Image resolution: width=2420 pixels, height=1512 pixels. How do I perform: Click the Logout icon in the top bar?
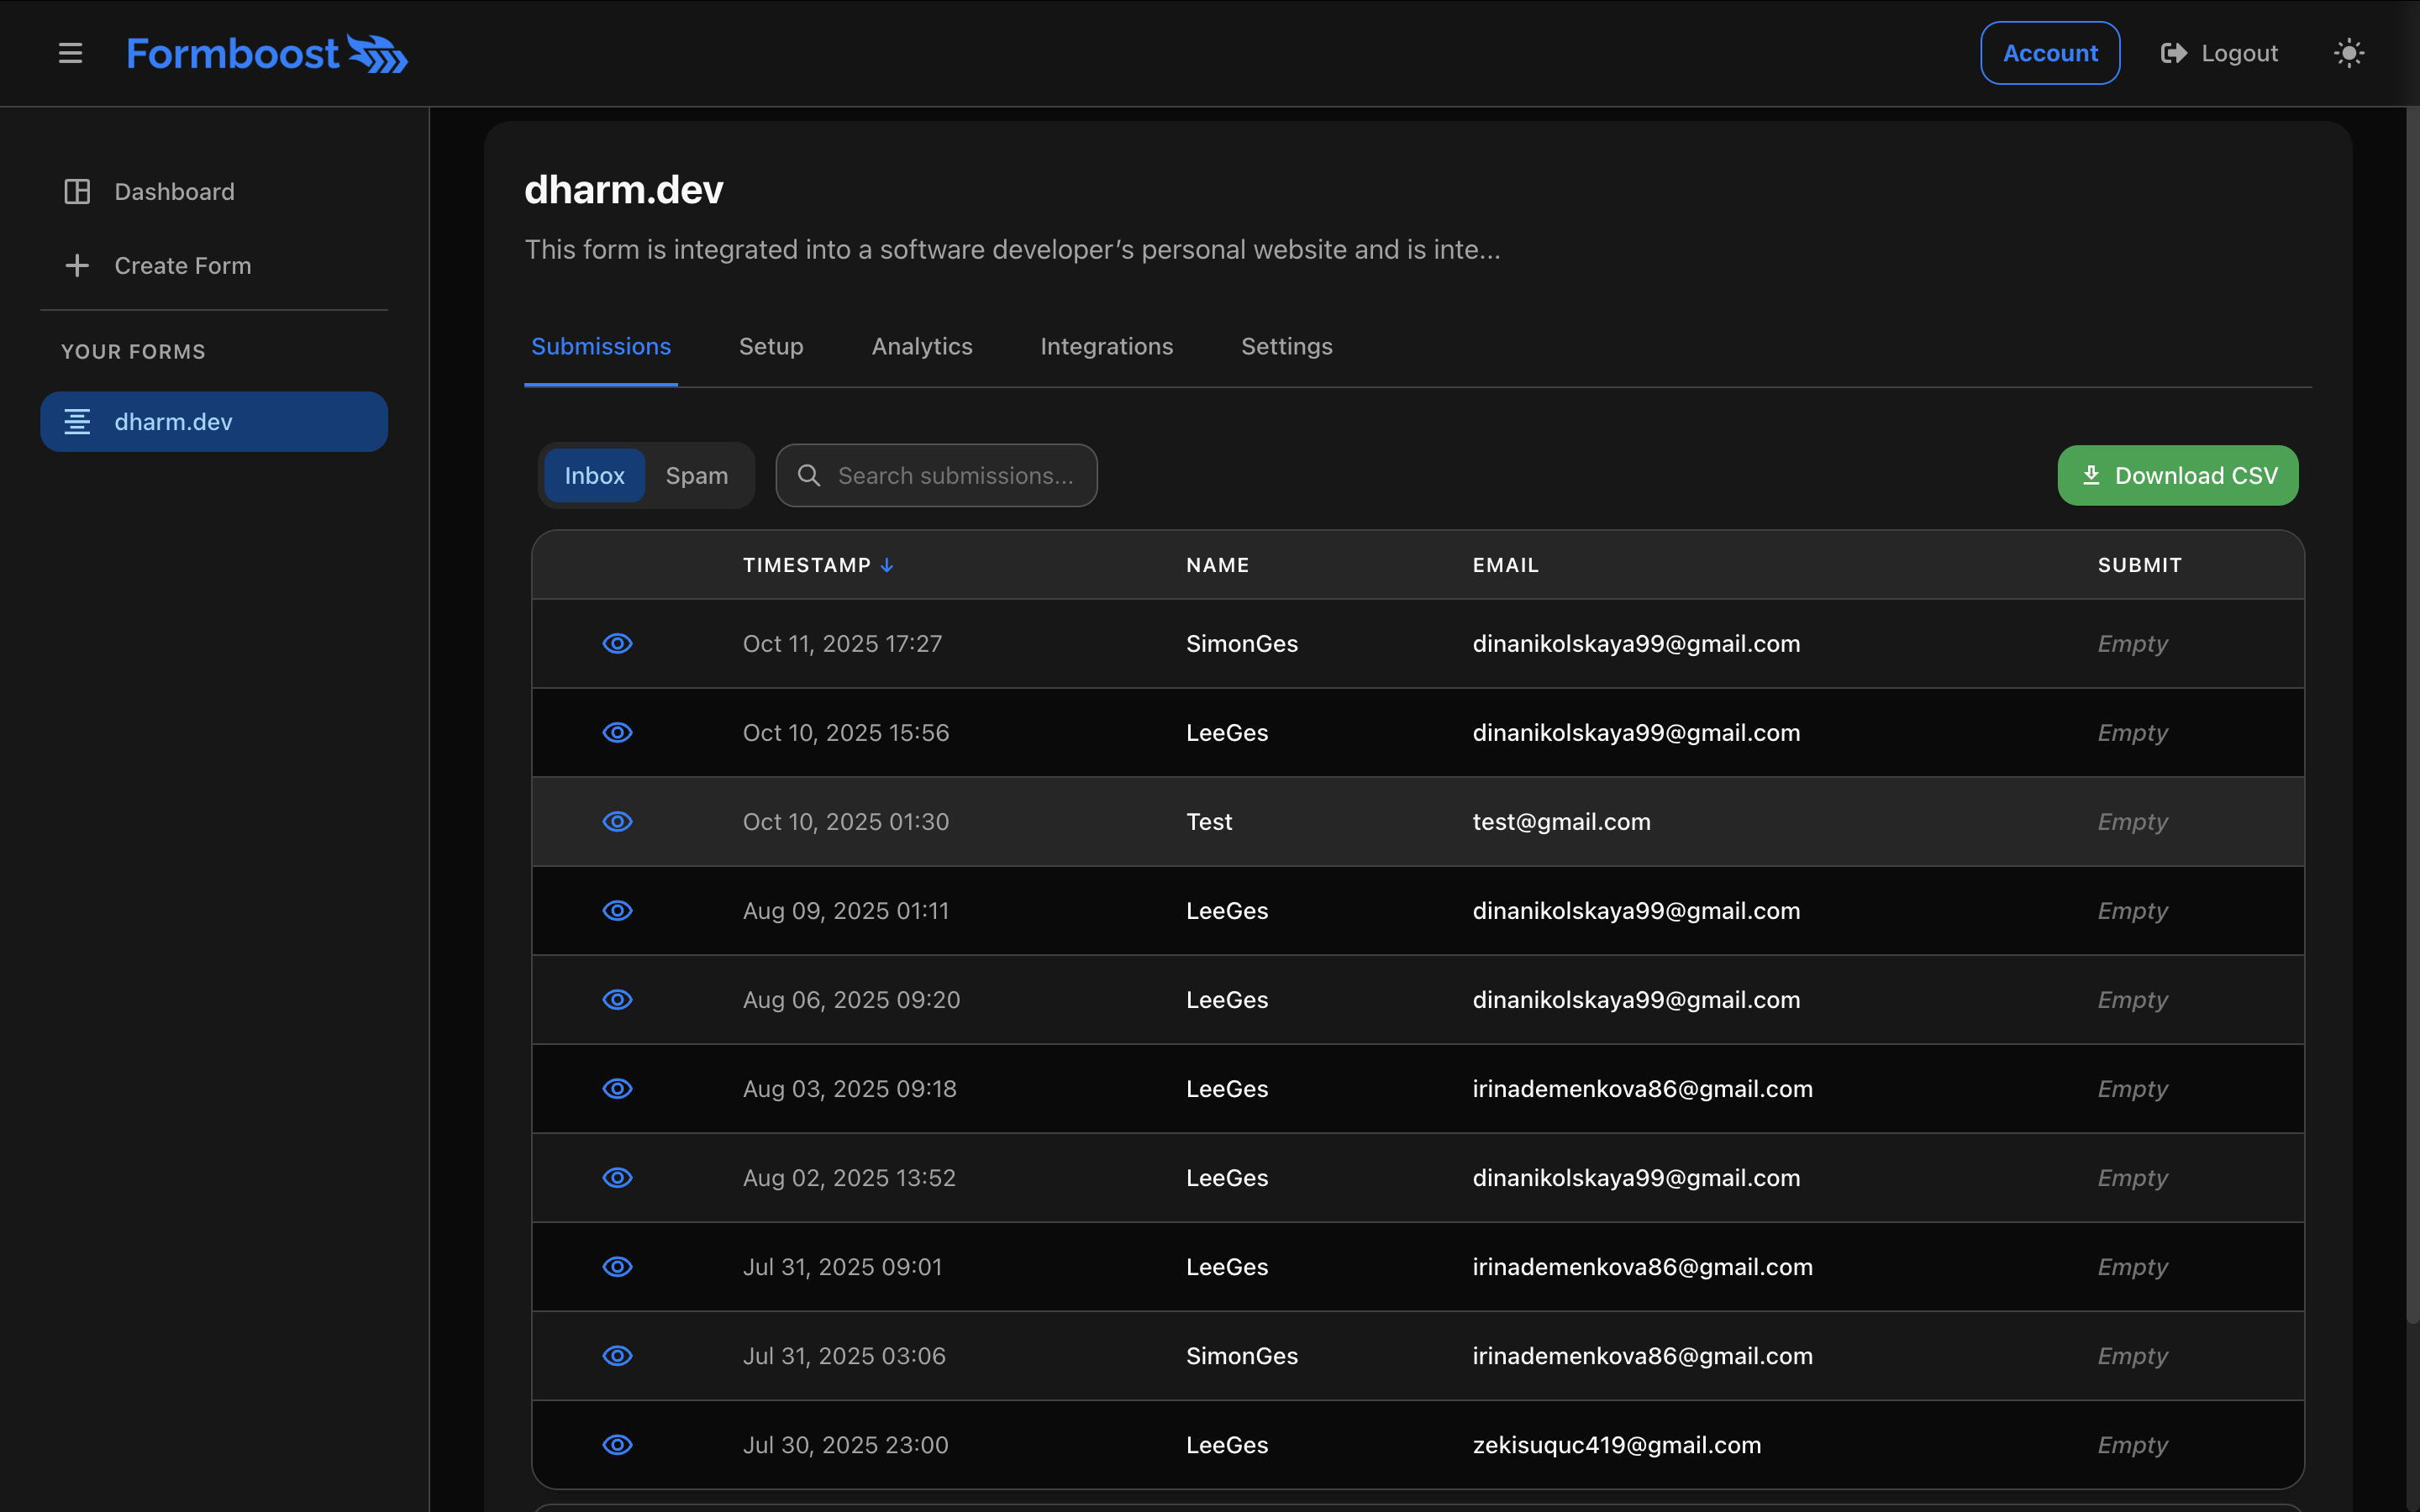(x=2172, y=53)
